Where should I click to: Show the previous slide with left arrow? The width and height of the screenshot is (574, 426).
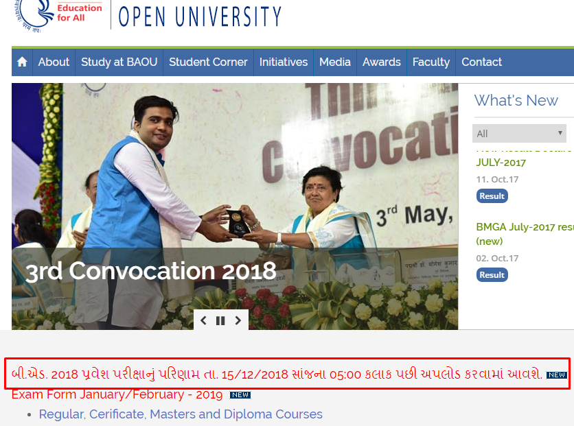(x=203, y=320)
